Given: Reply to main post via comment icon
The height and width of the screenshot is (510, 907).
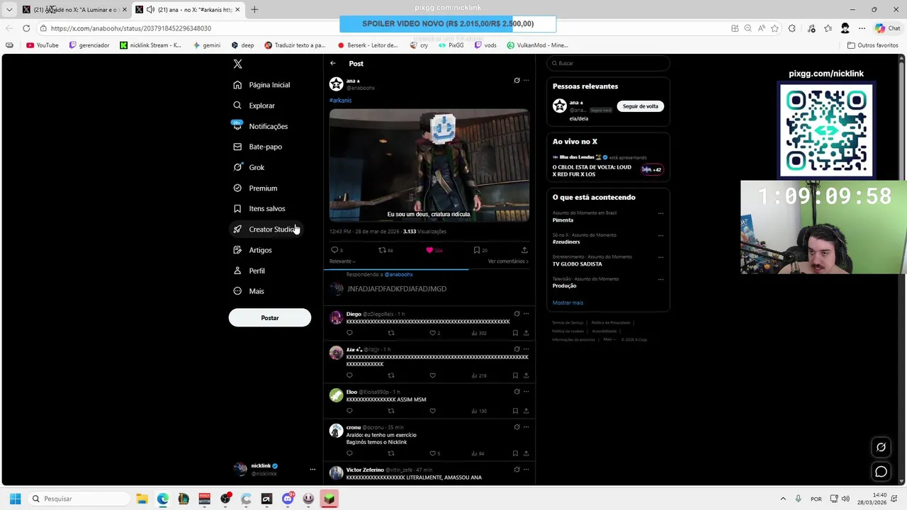Looking at the screenshot, I should tap(334, 250).
